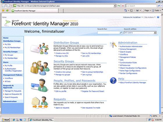Click the RSS feeds toolbar icon
The width and height of the screenshot is (163, 122).
coord(131,10)
